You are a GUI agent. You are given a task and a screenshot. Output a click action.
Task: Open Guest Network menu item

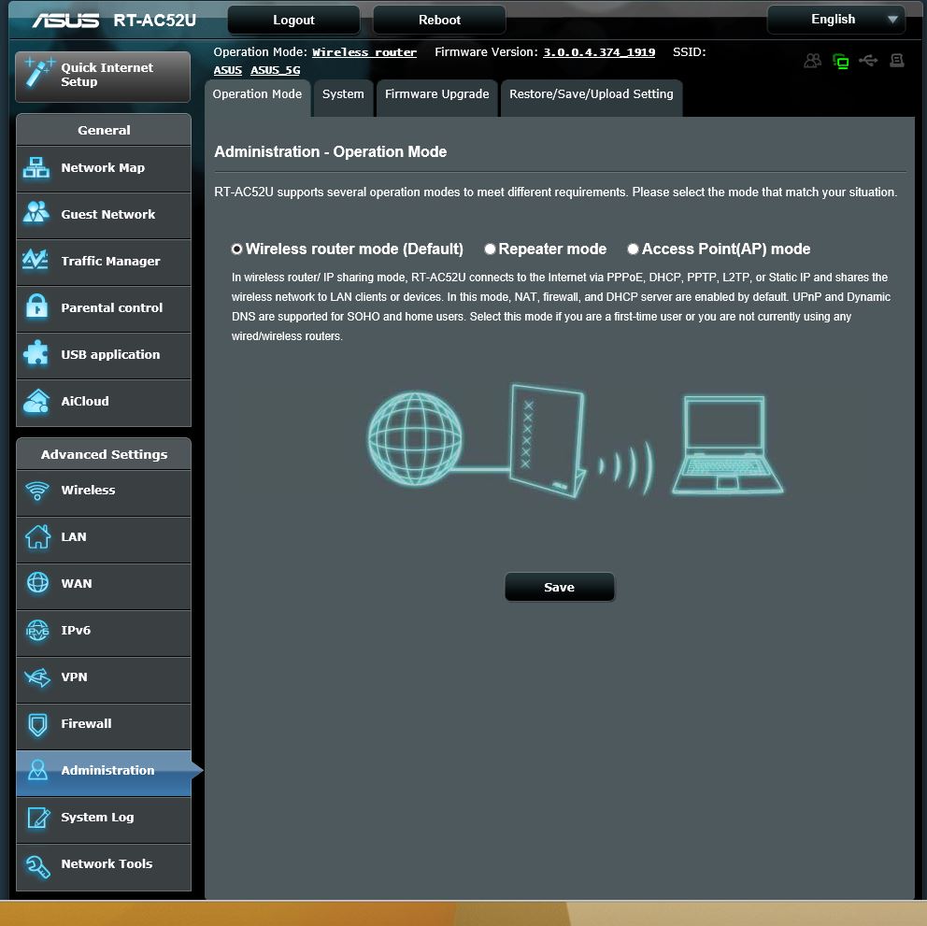(104, 215)
